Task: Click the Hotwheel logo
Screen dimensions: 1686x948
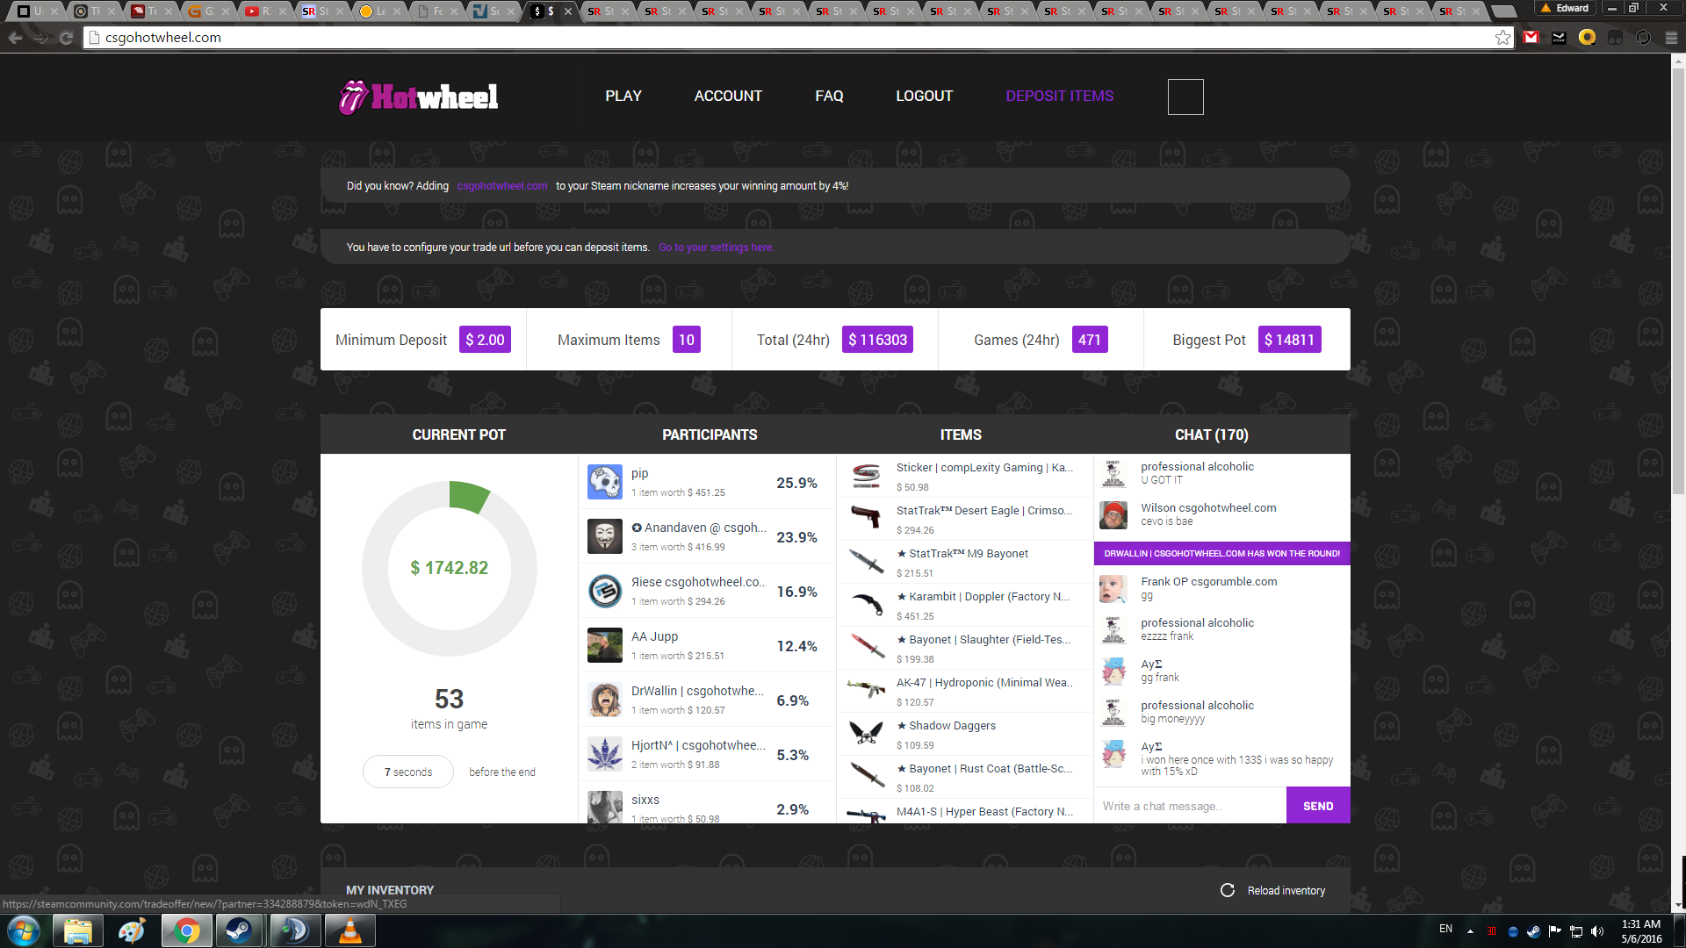Action: pyautogui.click(x=419, y=97)
